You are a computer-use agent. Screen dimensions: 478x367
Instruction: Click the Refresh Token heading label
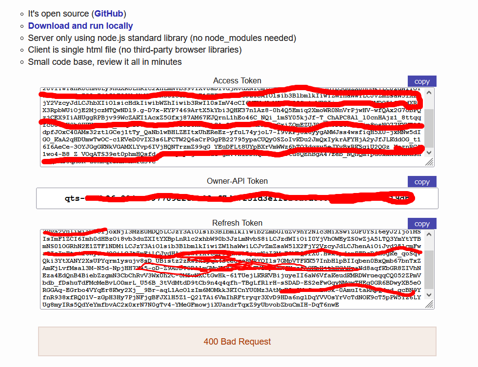tap(237, 223)
